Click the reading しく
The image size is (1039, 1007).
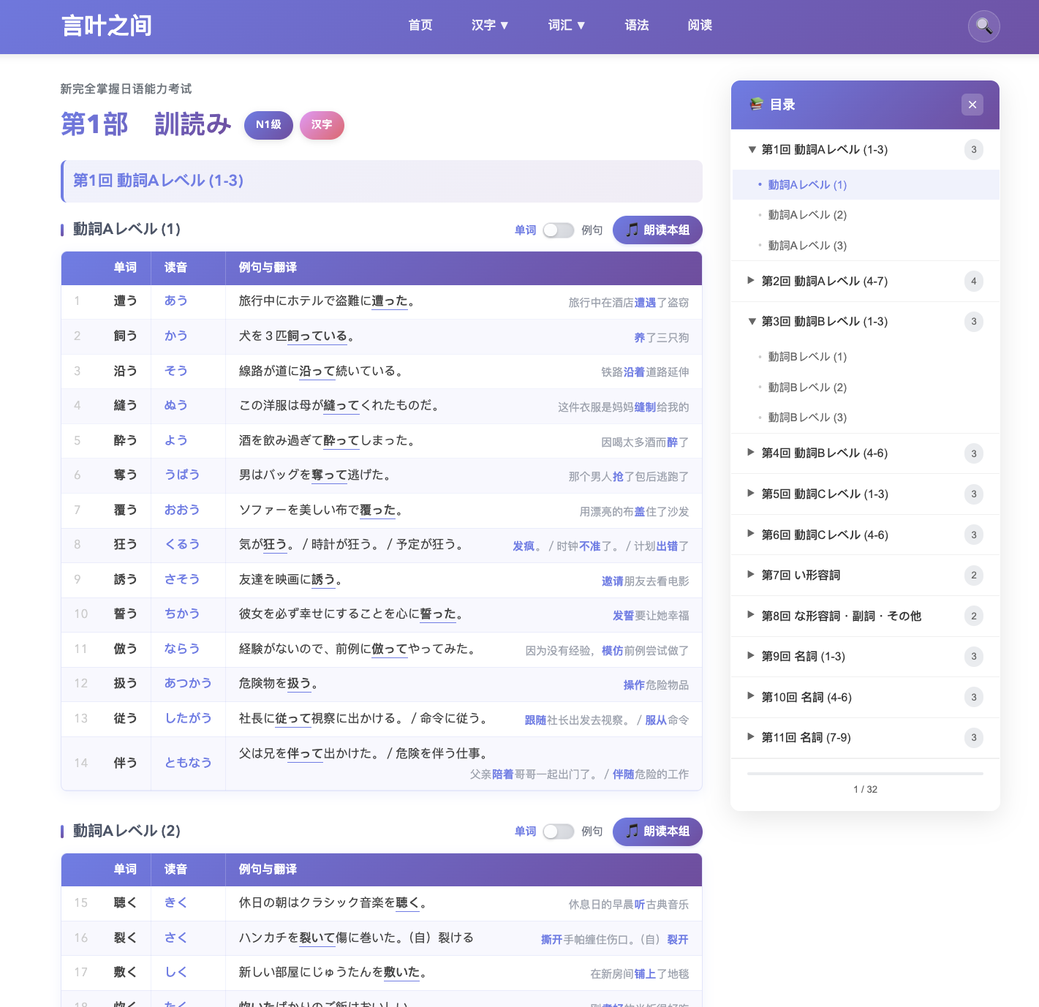(176, 973)
